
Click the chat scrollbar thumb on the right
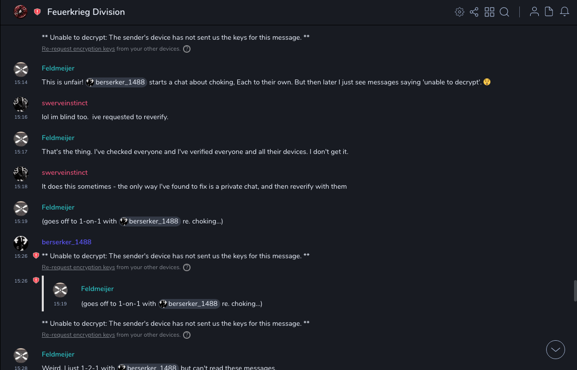(575, 291)
